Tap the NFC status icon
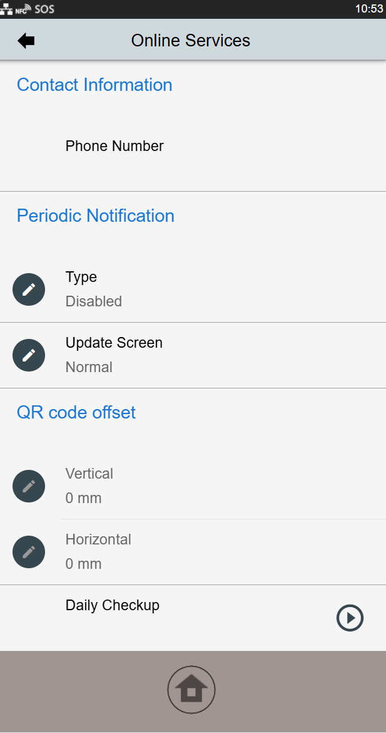The width and height of the screenshot is (386, 733). [23, 9]
